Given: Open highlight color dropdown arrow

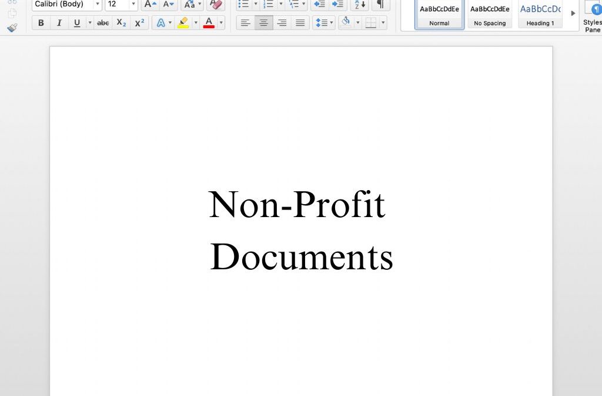Looking at the screenshot, I should click(x=196, y=23).
